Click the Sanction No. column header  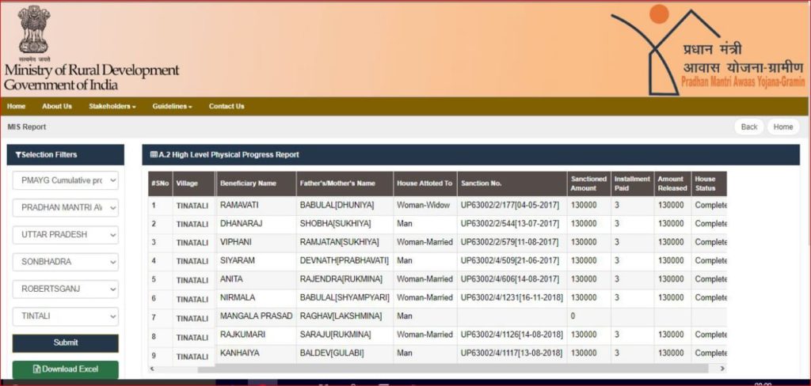482,184
